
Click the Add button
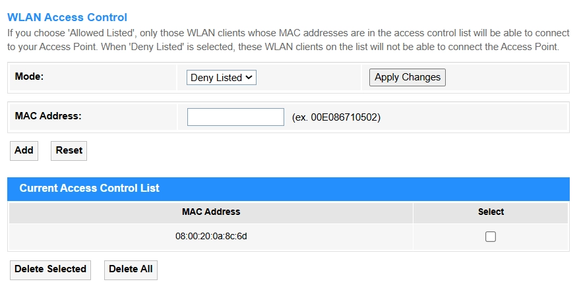(x=24, y=151)
